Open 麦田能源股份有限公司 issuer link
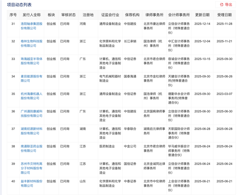The width and height of the screenshot is (239, 195). [31, 79]
